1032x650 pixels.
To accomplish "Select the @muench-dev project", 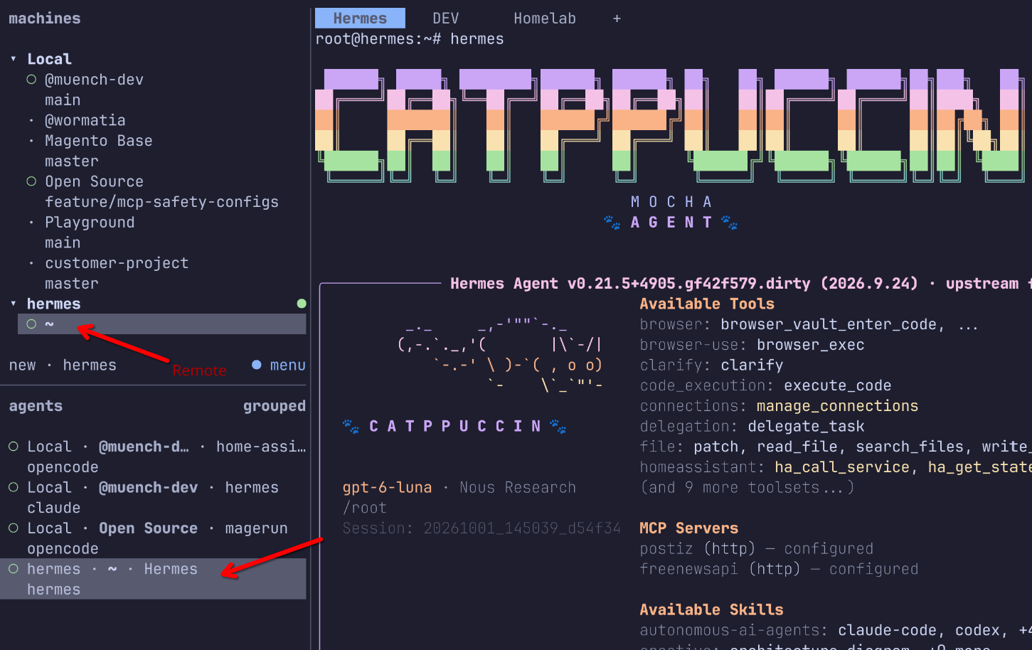I will pos(94,80).
